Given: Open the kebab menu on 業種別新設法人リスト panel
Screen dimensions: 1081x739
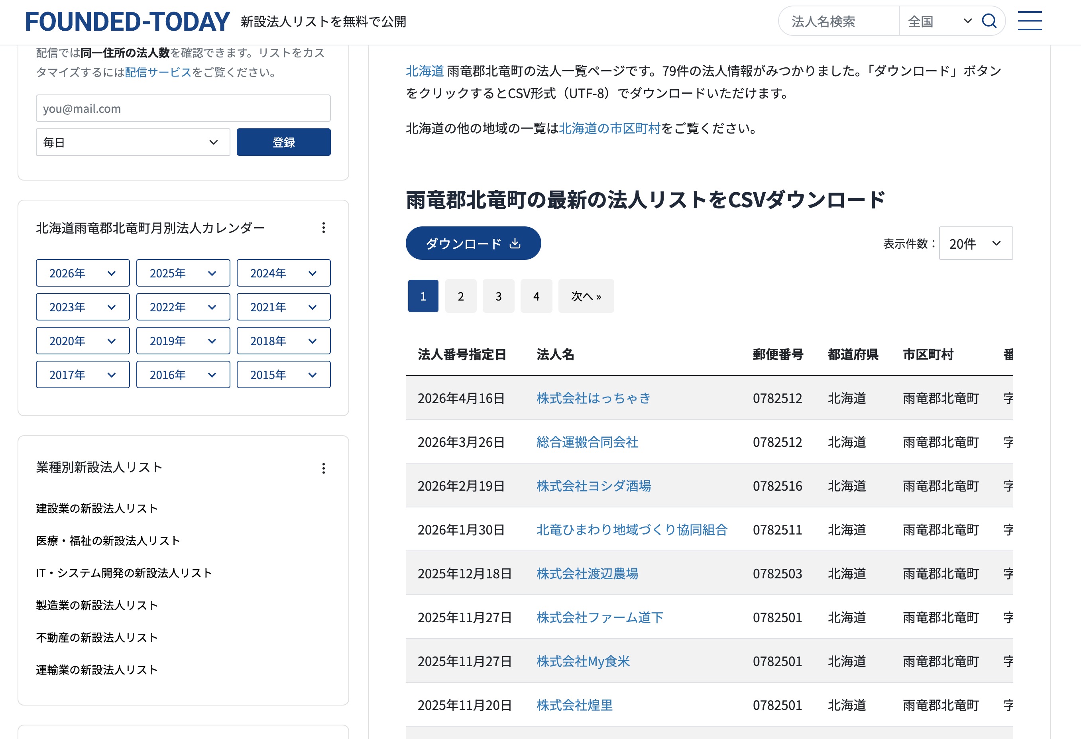Looking at the screenshot, I should [x=323, y=468].
